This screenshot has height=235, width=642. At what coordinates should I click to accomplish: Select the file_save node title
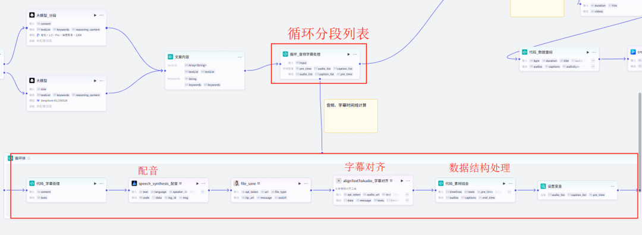[x=248, y=183]
